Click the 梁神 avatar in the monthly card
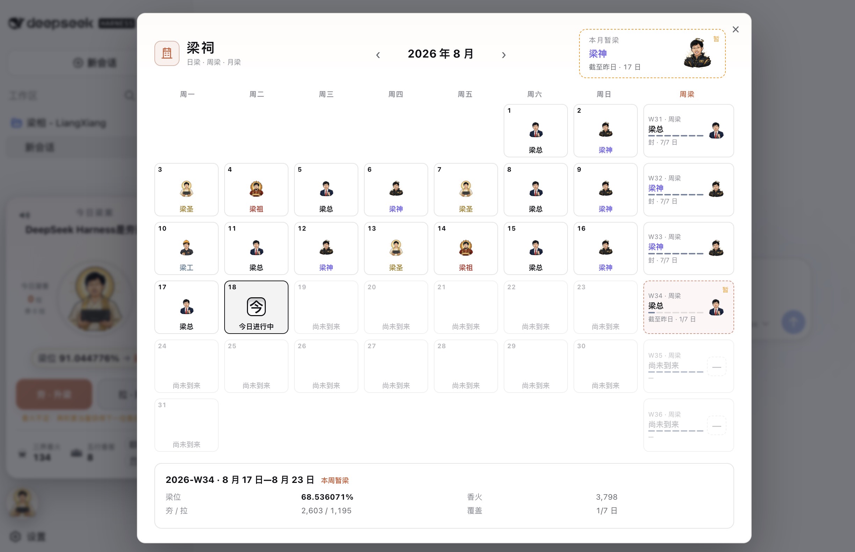Image resolution: width=855 pixels, height=552 pixels. click(x=697, y=53)
